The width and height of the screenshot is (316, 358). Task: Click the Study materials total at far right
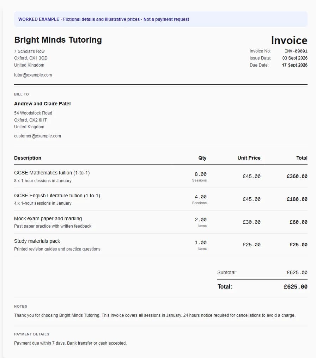(x=299, y=245)
